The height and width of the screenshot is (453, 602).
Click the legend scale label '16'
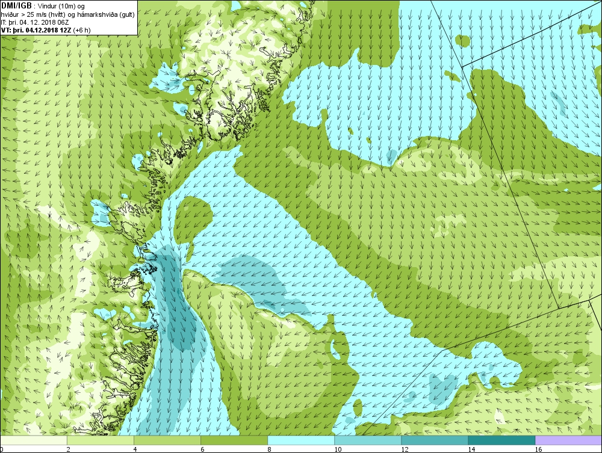(538, 449)
